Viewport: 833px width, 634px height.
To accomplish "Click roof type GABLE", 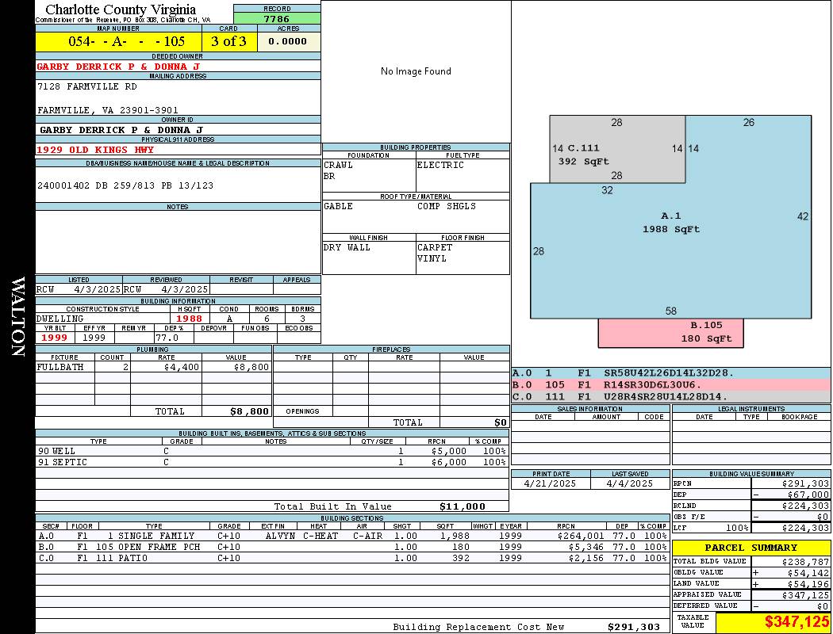I will [339, 206].
